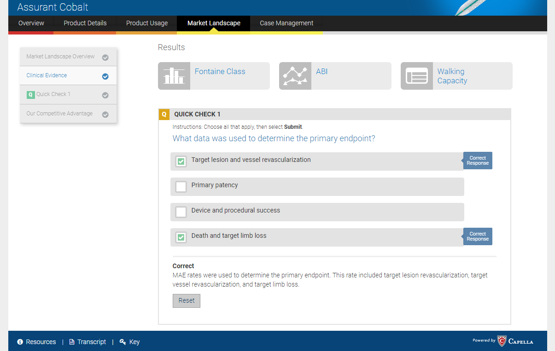Check the Primary patency option
555x351 pixels.
click(x=181, y=187)
